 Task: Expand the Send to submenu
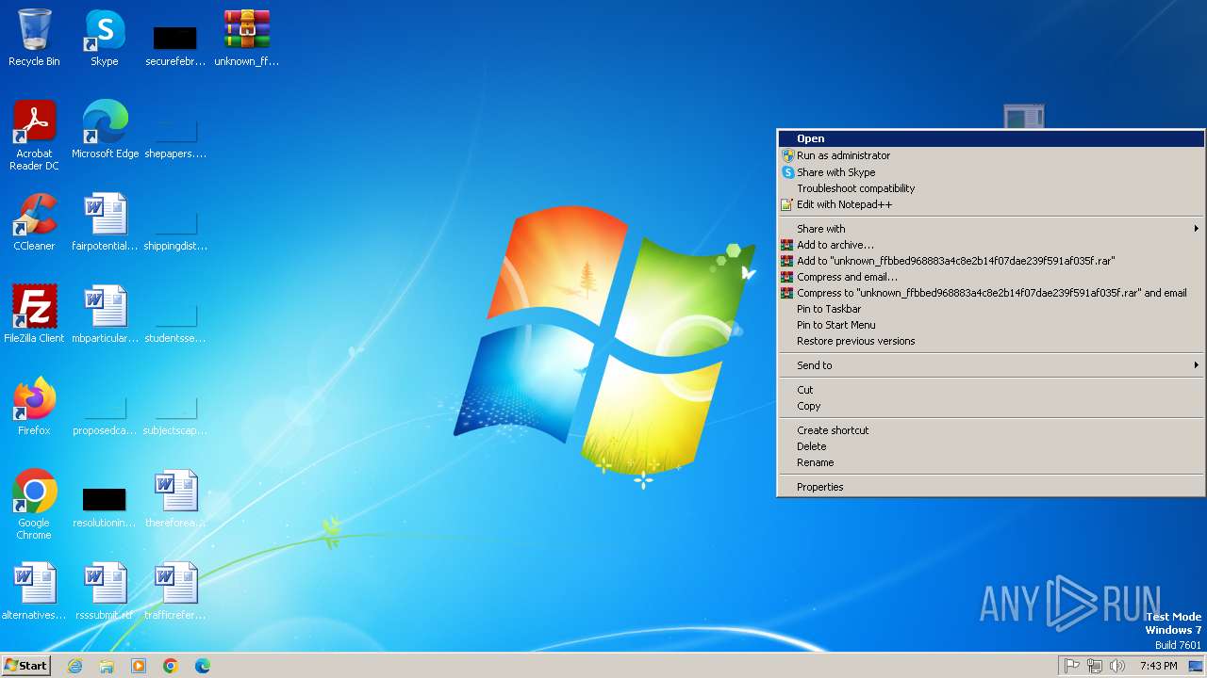[x=991, y=365]
